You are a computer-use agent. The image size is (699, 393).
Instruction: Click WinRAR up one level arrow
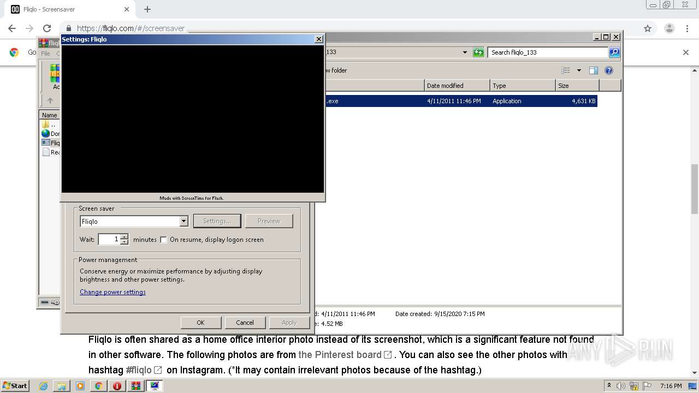(50, 100)
